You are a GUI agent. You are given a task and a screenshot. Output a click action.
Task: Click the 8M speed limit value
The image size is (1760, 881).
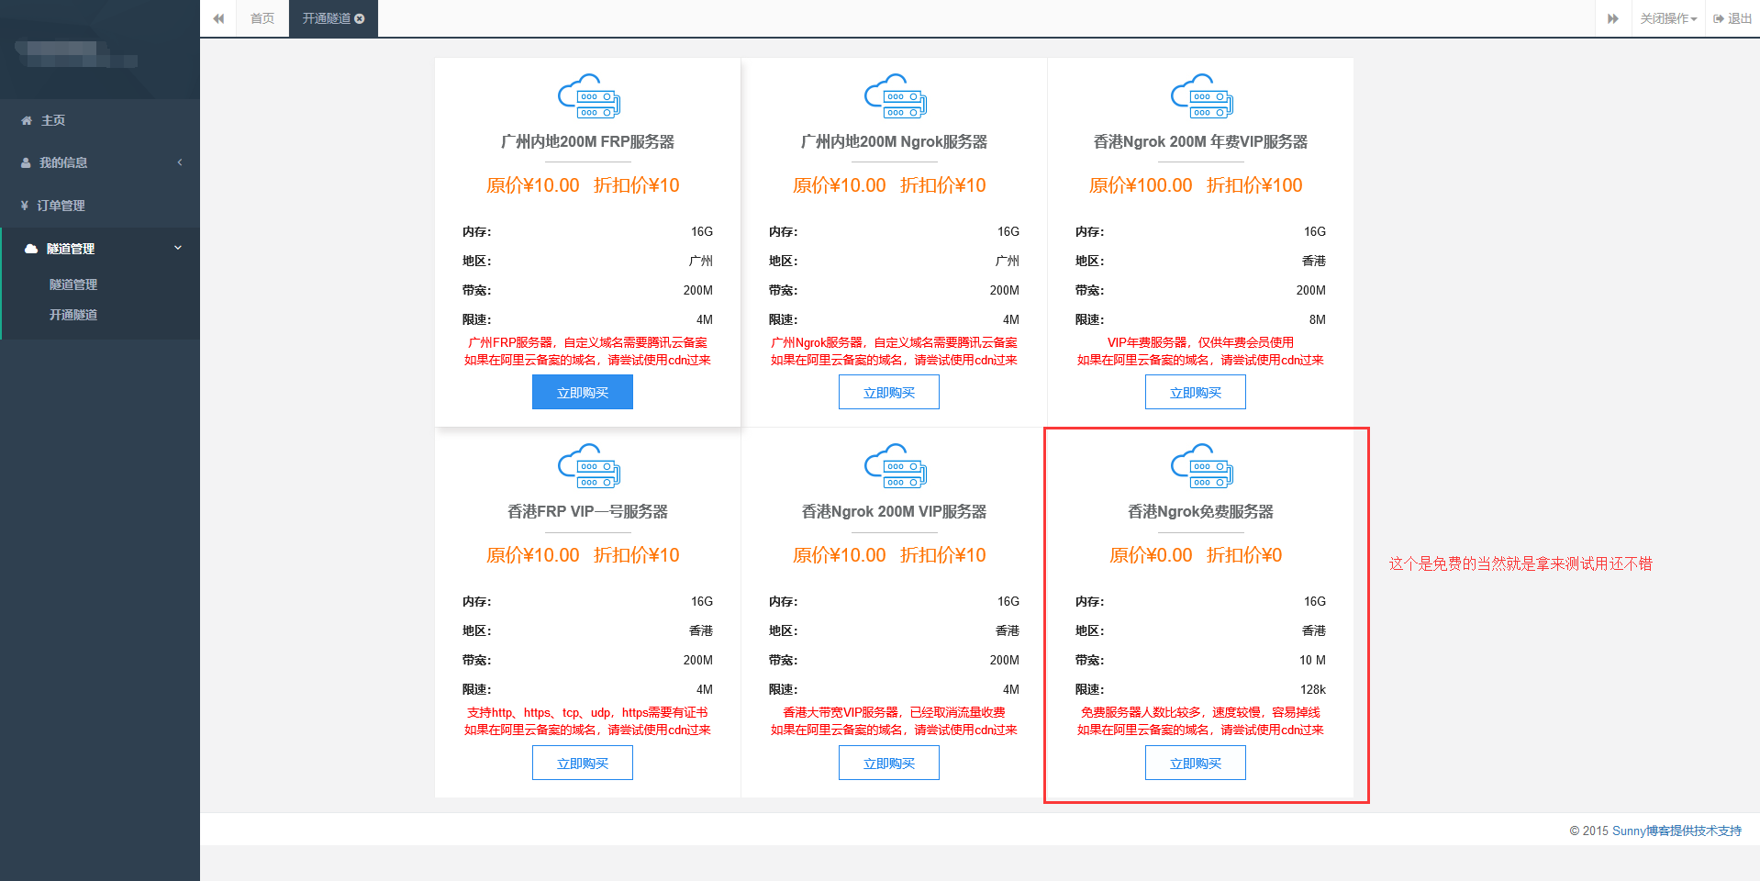point(1318,319)
